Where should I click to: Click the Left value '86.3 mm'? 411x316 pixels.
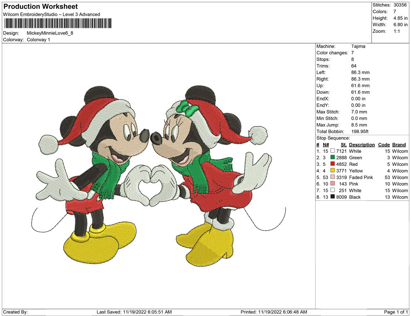[x=360, y=72]
